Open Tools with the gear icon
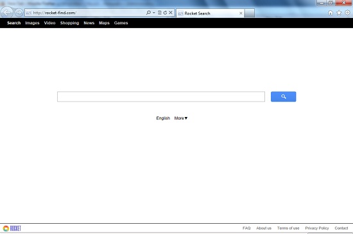The height and width of the screenshot is (234, 353). pos(347,13)
